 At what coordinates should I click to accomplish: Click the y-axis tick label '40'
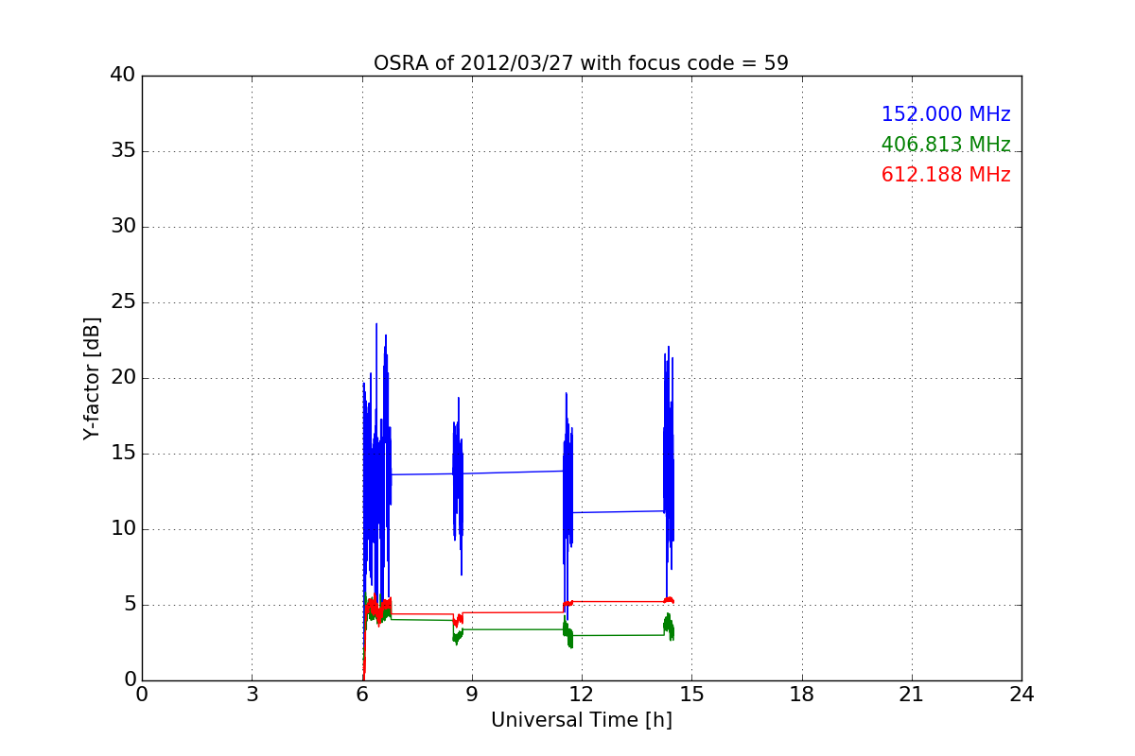point(123,76)
